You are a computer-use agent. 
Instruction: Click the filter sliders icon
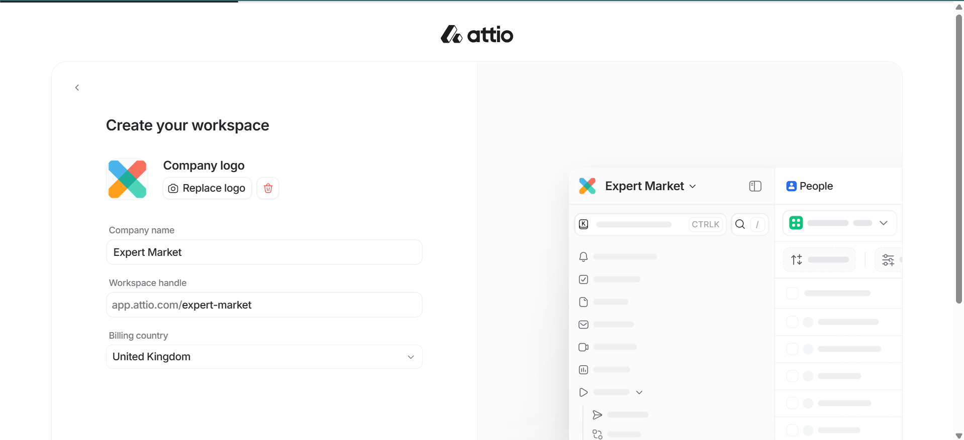pyautogui.click(x=888, y=260)
